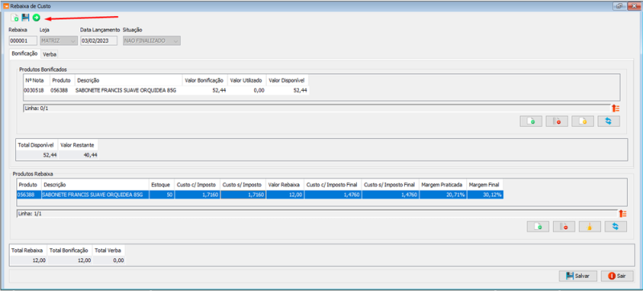This screenshot has height=291, width=643.
Task: Click the Valor Rebaixa column header
Action: click(x=285, y=185)
